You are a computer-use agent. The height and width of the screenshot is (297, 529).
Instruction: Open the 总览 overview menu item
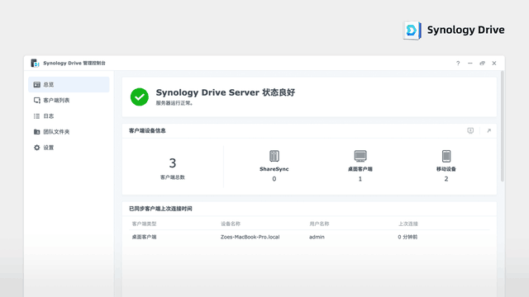[69, 84]
